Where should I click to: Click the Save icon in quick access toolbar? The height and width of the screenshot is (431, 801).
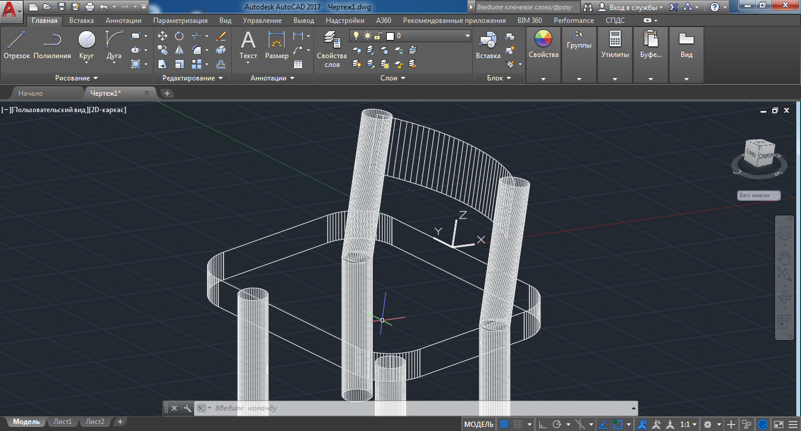tap(62, 7)
